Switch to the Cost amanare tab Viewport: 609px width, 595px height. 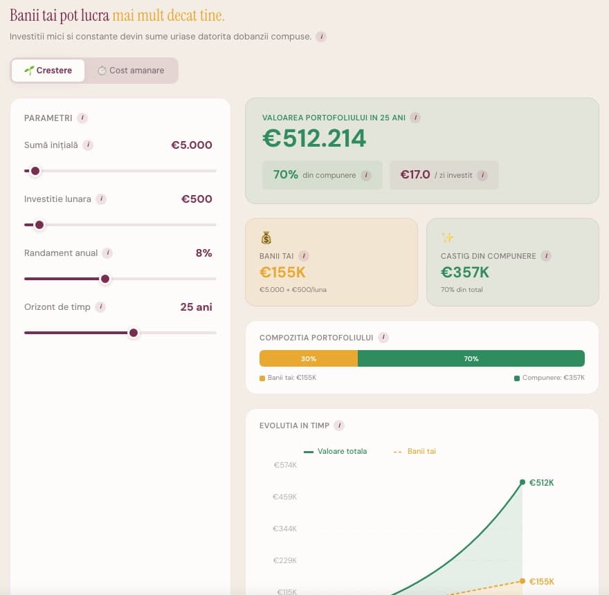(x=131, y=71)
